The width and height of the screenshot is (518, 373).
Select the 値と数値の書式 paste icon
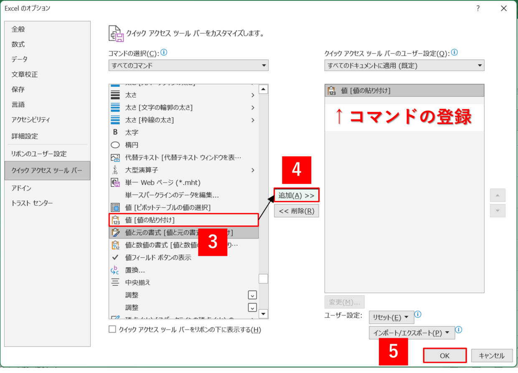point(115,245)
